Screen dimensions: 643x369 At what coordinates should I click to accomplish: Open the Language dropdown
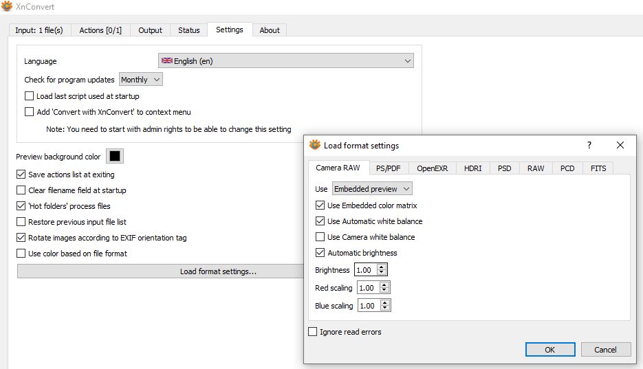click(285, 61)
